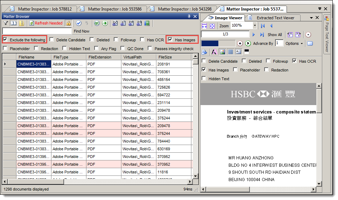This screenshot has width=338, height=200.
Task: Click the fit-to-width icon in Image Viewer
Action: coord(204,26)
